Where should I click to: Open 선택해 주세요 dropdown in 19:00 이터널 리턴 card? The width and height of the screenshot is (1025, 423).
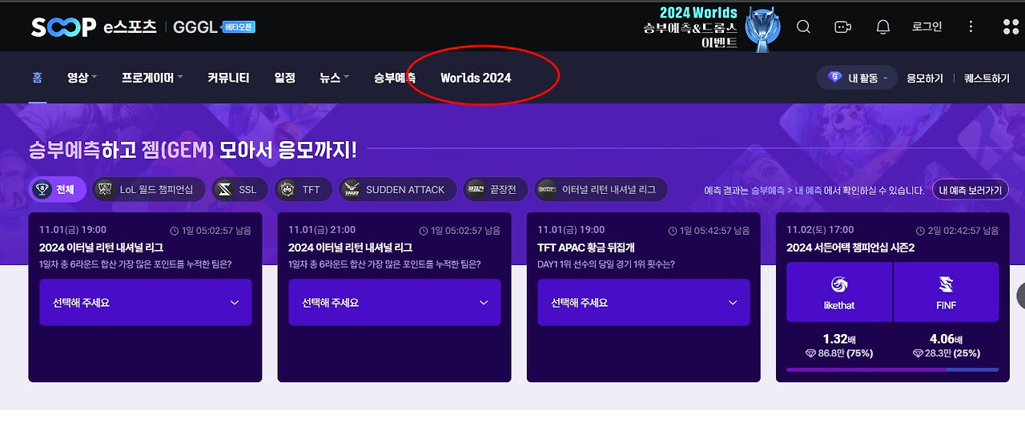(146, 302)
